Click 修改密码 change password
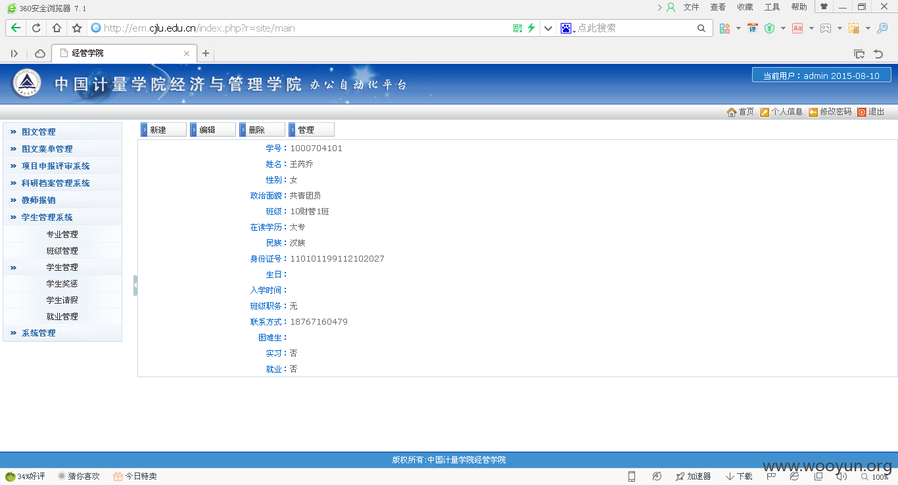 tap(830, 112)
